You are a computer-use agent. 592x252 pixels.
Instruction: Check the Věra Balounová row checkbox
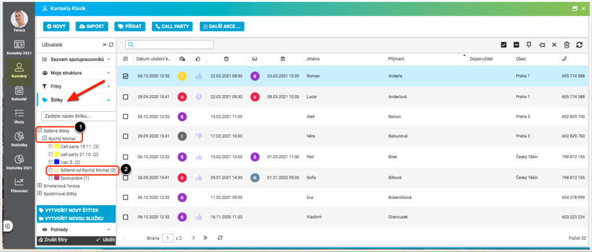[x=125, y=137]
